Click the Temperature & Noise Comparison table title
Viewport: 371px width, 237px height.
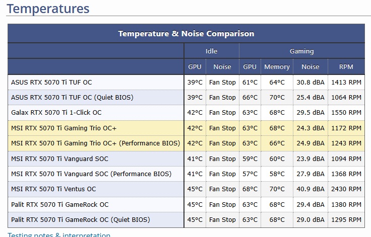[x=186, y=33]
